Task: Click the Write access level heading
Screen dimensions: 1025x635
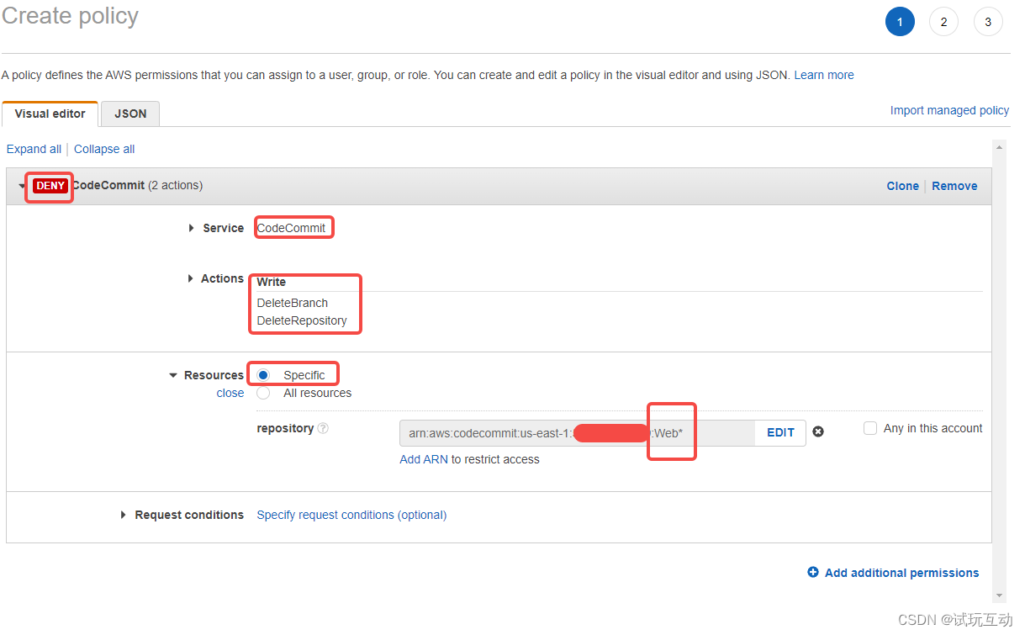Action: point(272,282)
